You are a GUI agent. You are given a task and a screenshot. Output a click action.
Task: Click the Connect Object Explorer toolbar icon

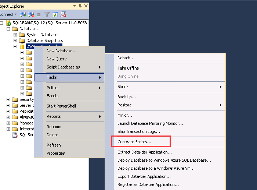point(23,15)
